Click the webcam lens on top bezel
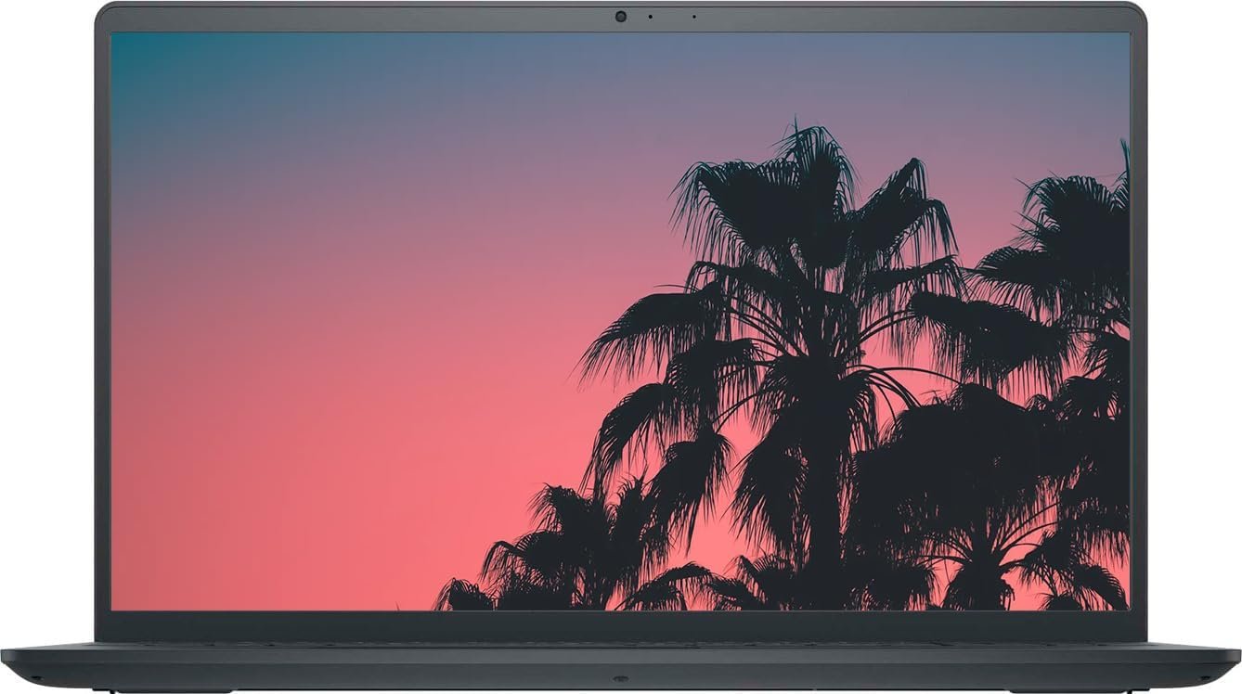The height and width of the screenshot is (694, 1242). pyautogui.click(x=620, y=16)
